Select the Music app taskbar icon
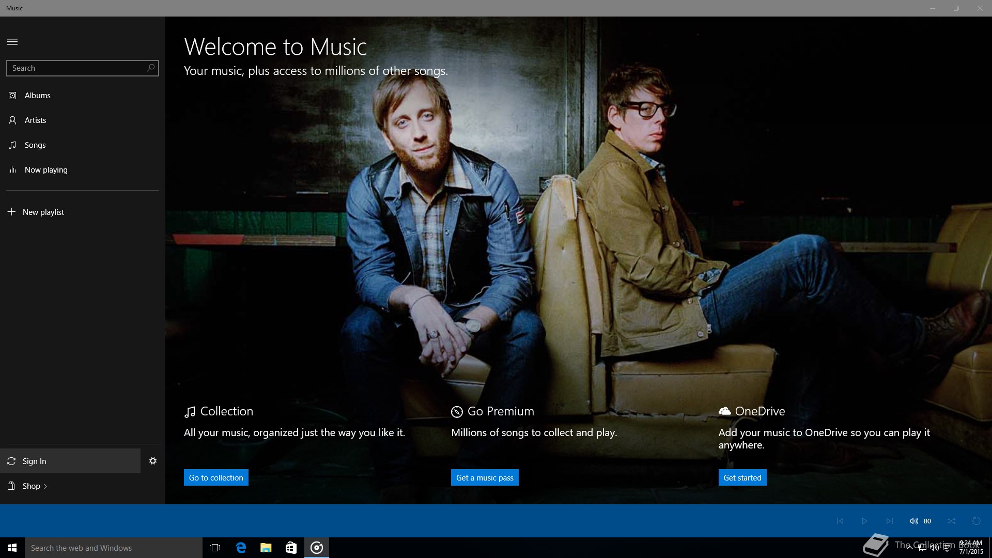Image resolution: width=992 pixels, height=558 pixels. 317,548
